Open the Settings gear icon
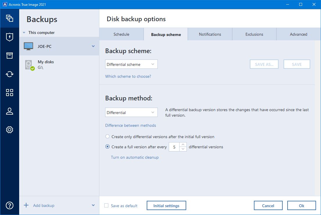The width and height of the screenshot is (321, 215). point(9,130)
